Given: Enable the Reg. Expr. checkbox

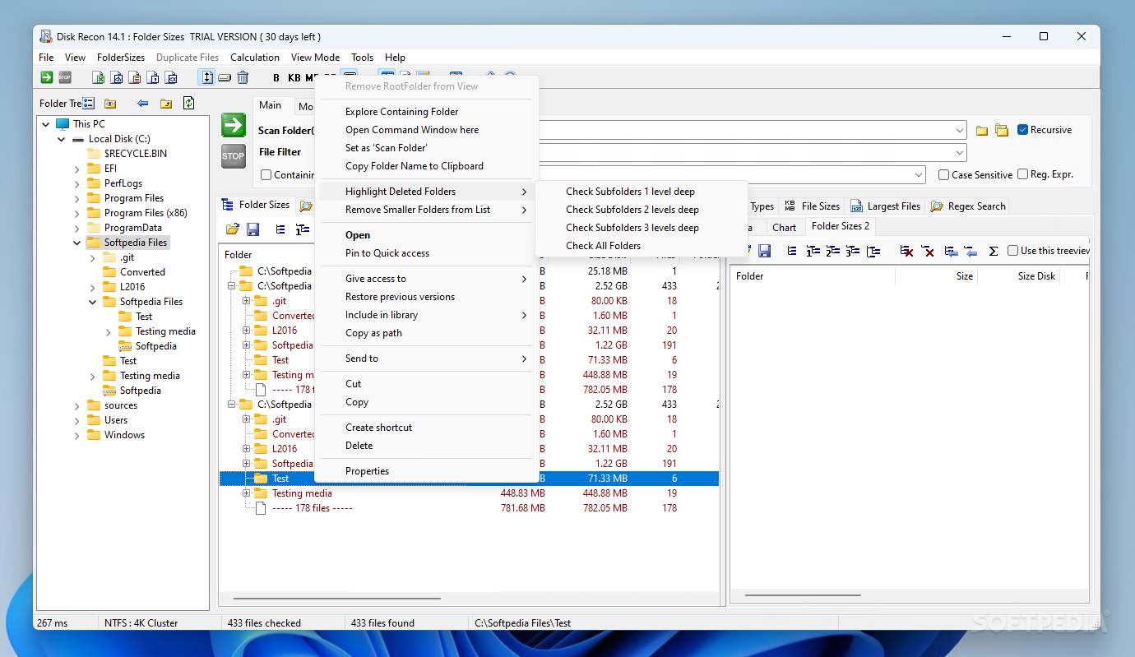Looking at the screenshot, I should point(1022,174).
